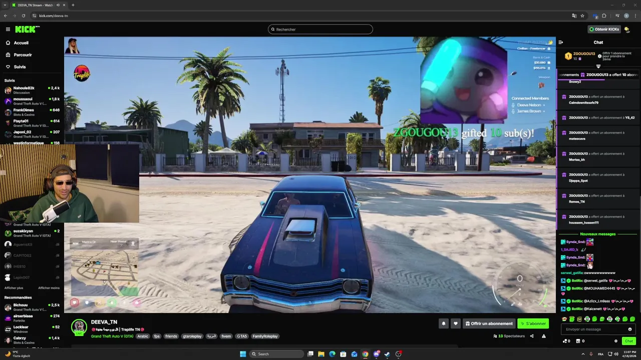Open Windows Start menu
Image resolution: width=641 pixels, height=360 pixels.
(243, 354)
